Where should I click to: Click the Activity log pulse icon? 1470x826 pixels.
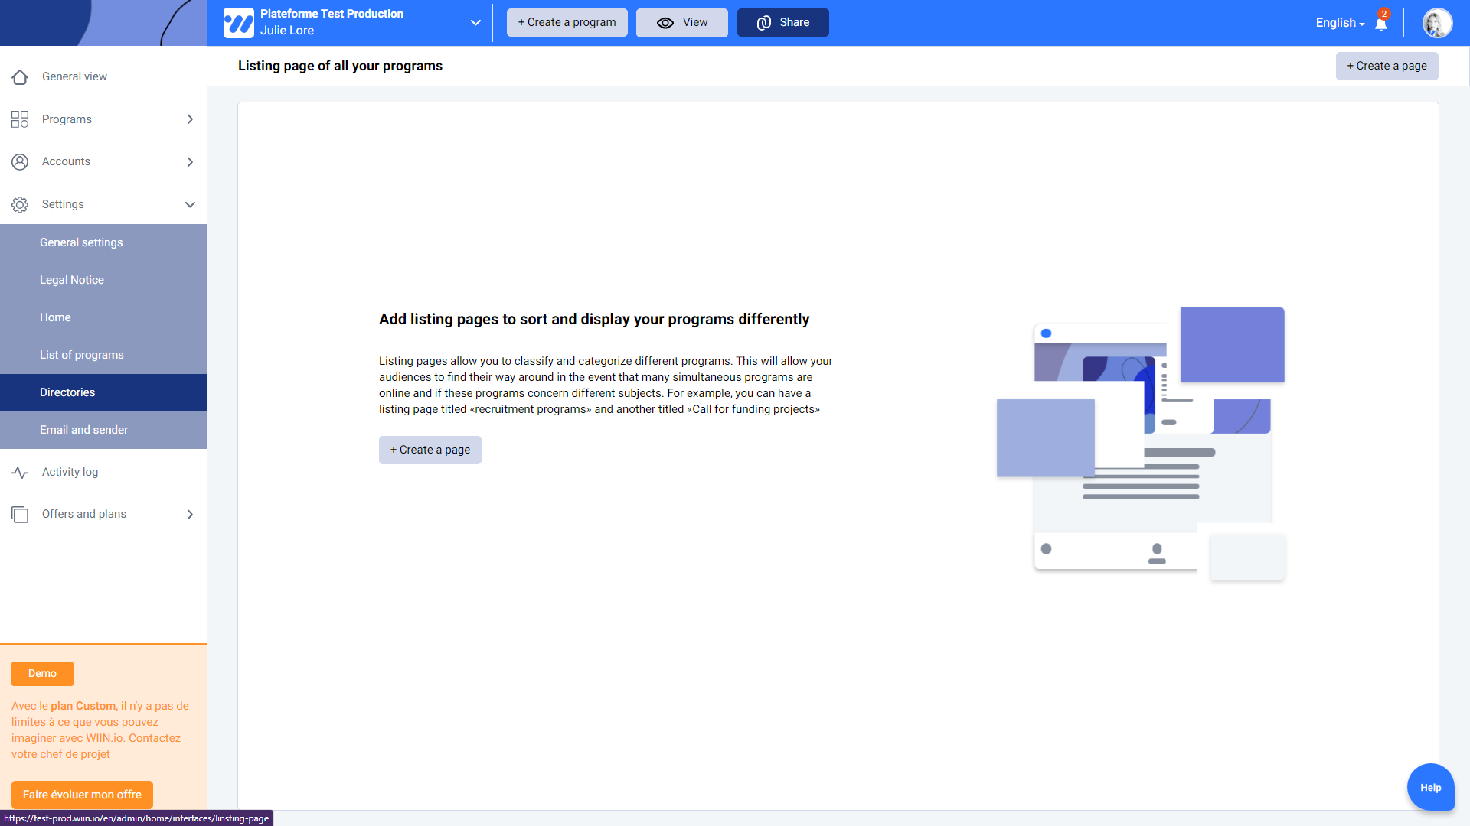[x=20, y=473]
